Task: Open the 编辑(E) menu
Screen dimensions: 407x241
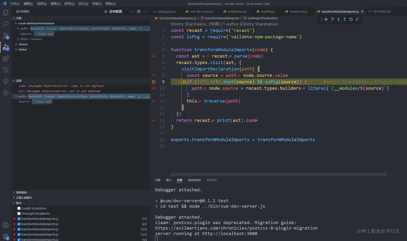Action: (x=28, y=4)
